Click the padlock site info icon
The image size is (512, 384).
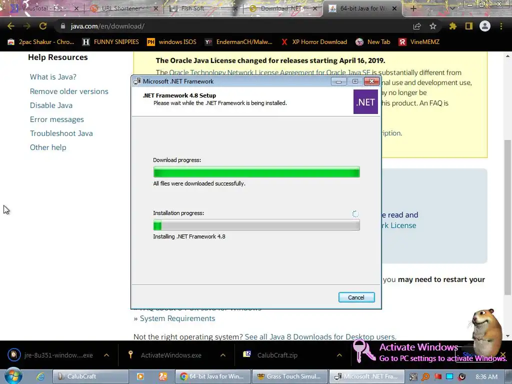tap(63, 26)
